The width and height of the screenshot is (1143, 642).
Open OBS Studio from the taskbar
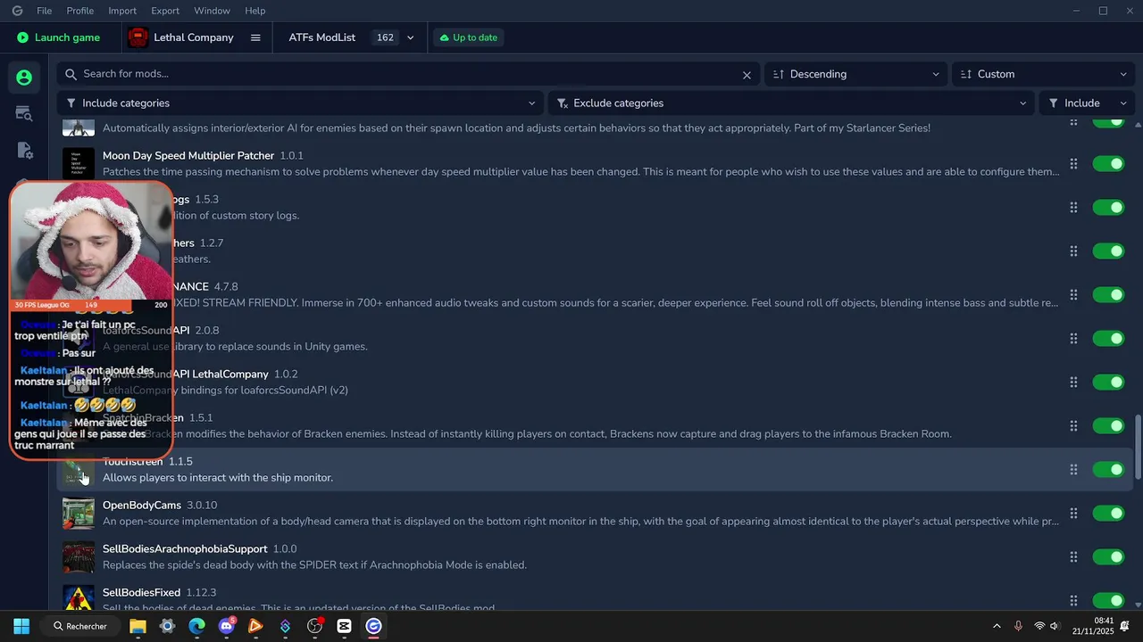point(314,626)
